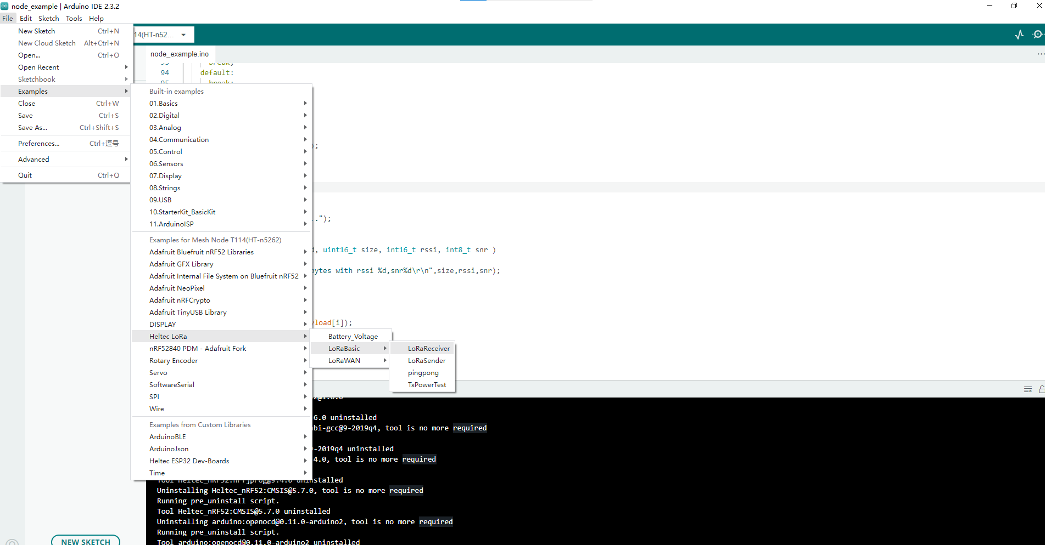Open the Tools menu
The width and height of the screenshot is (1045, 545).
pos(74,19)
